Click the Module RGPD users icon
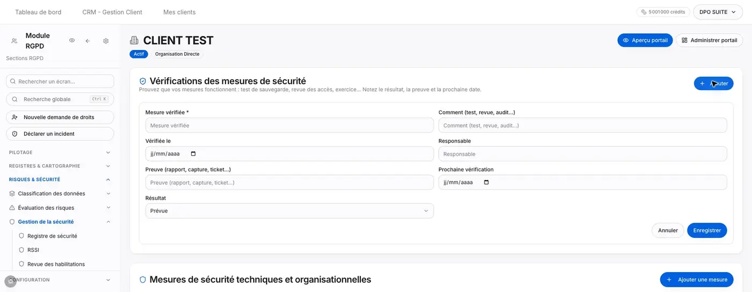 [14, 41]
